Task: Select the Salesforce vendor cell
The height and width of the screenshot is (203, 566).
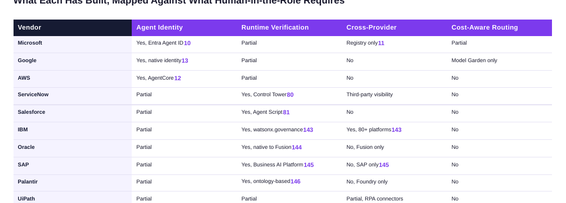Action: [x=73, y=113]
